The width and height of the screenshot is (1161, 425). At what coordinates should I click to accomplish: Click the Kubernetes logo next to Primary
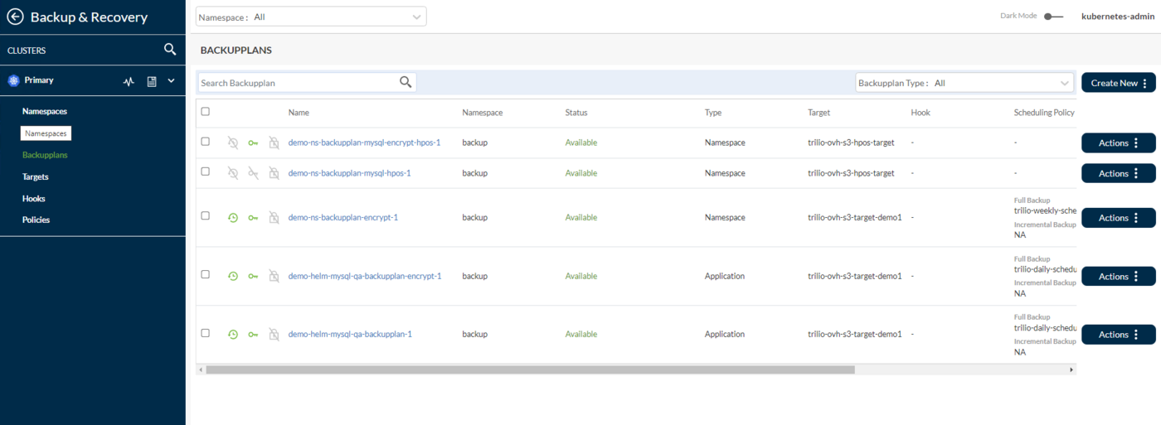click(13, 80)
